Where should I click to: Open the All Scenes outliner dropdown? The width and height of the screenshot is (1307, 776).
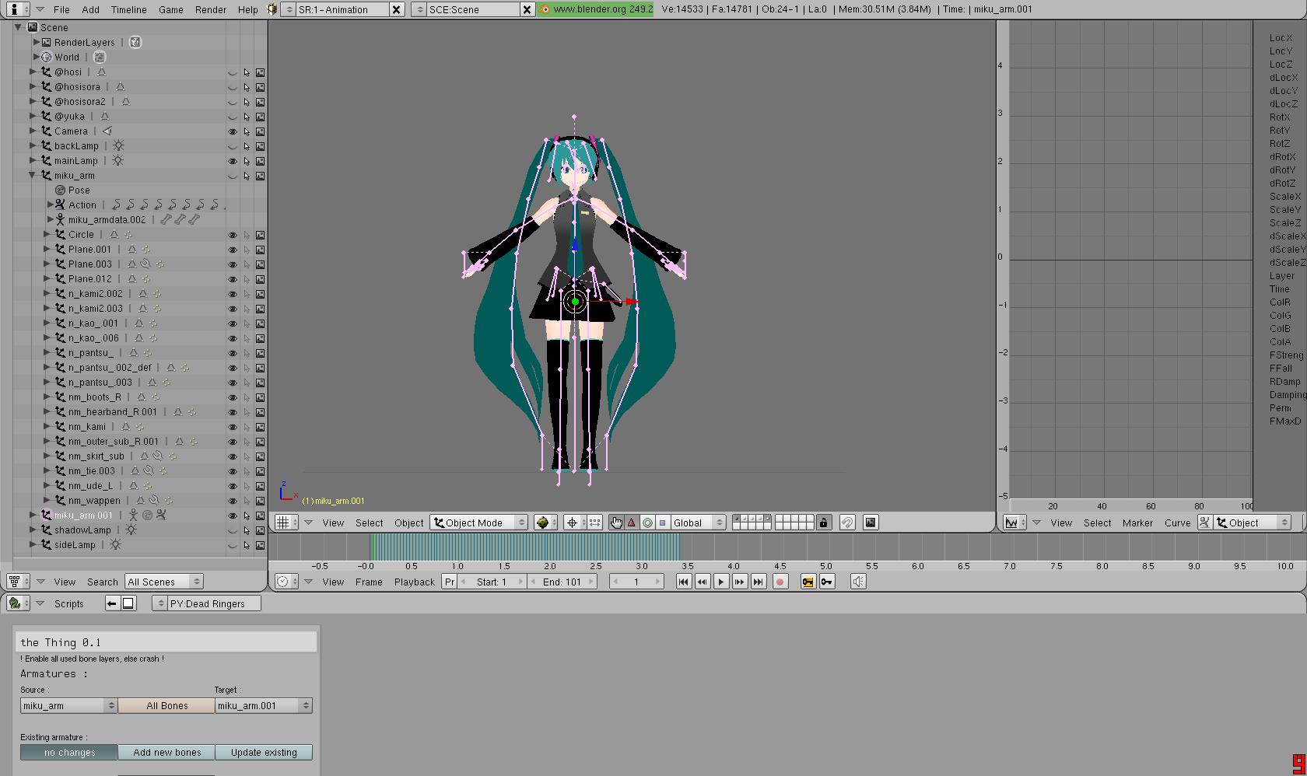coord(163,582)
